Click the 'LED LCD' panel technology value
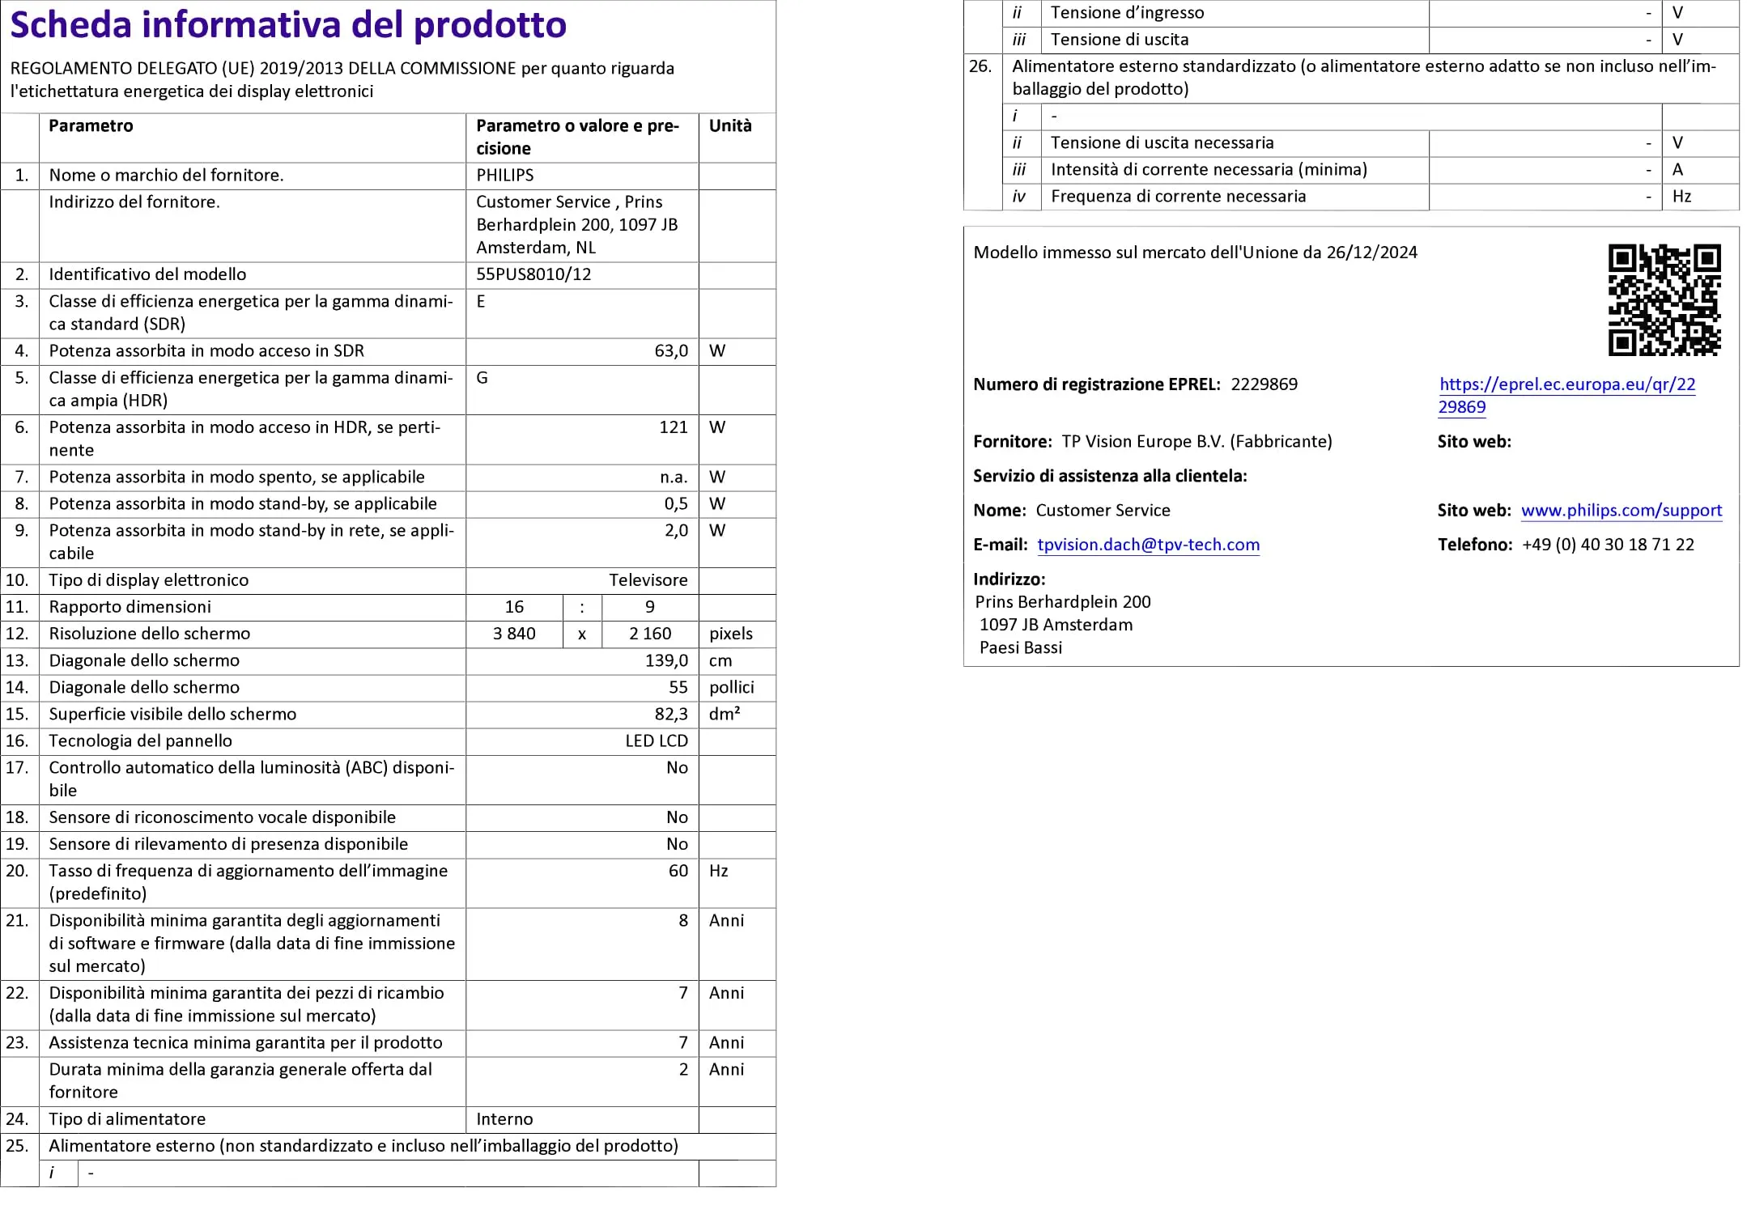This screenshot has width=1747, height=1205. click(x=656, y=741)
